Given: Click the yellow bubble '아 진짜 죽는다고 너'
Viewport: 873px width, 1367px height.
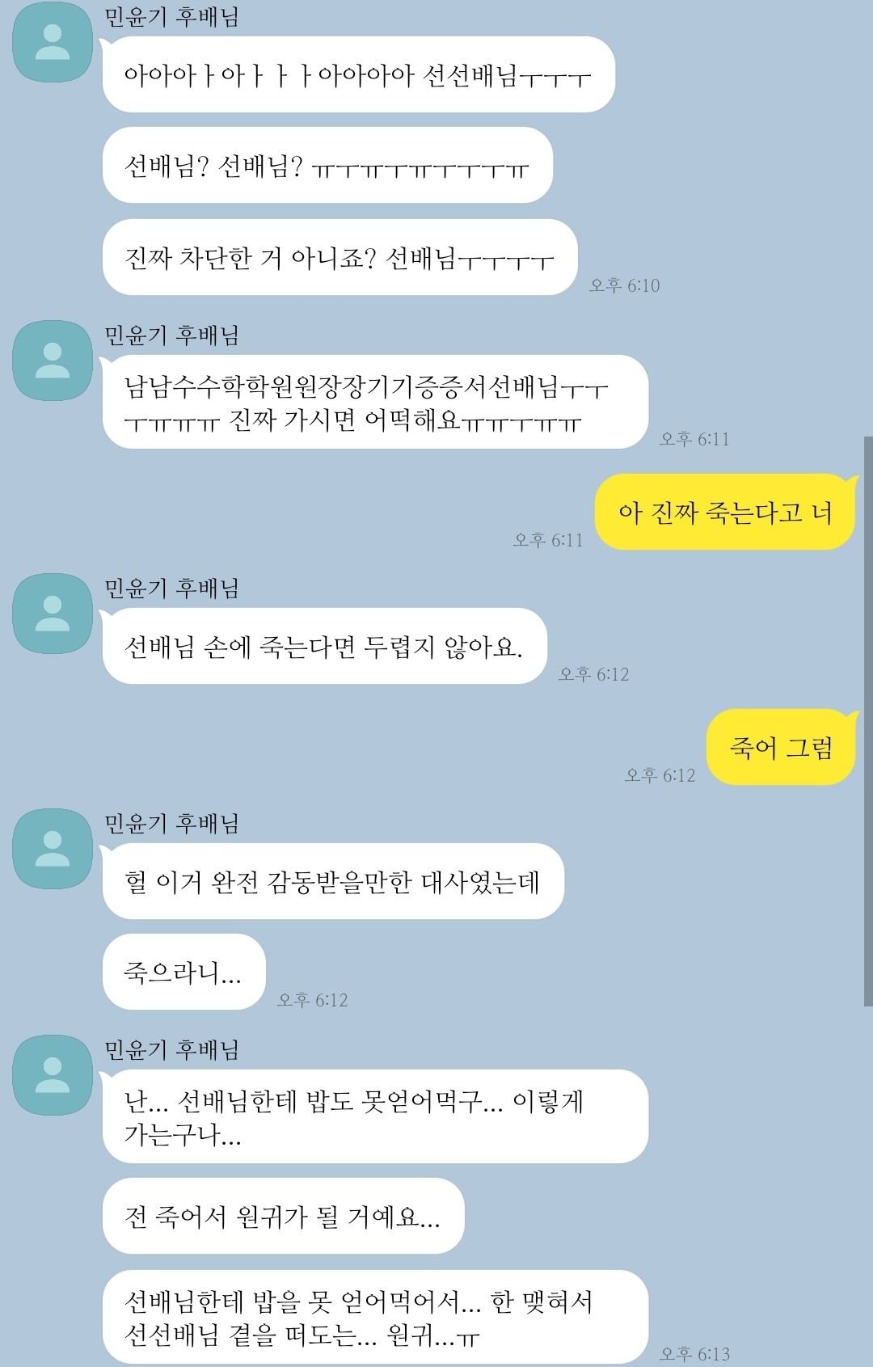Looking at the screenshot, I should 725,512.
